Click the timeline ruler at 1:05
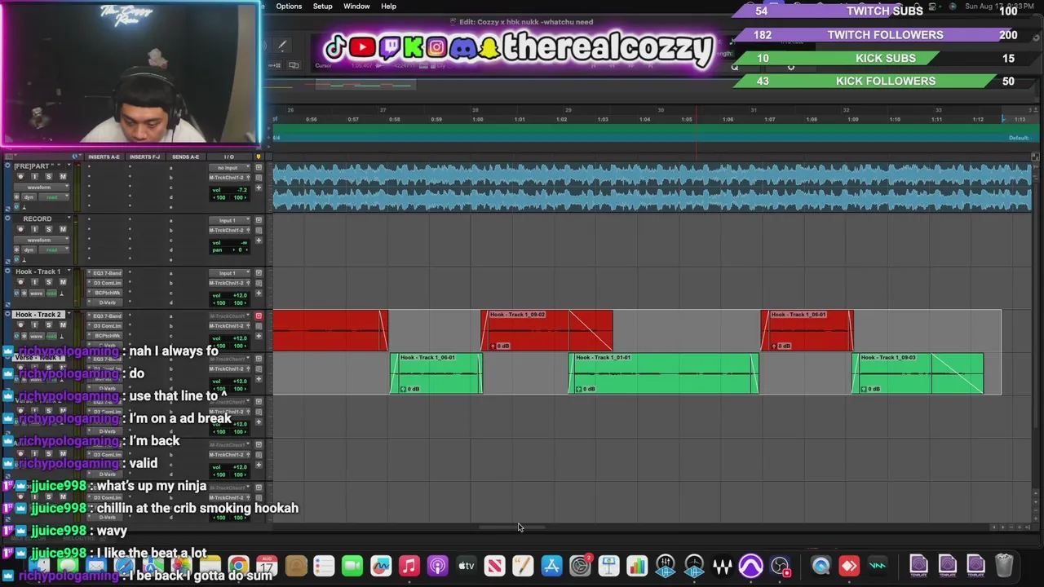Image resolution: width=1044 pixels, height=587 pixels. click(x=687, y=119)
